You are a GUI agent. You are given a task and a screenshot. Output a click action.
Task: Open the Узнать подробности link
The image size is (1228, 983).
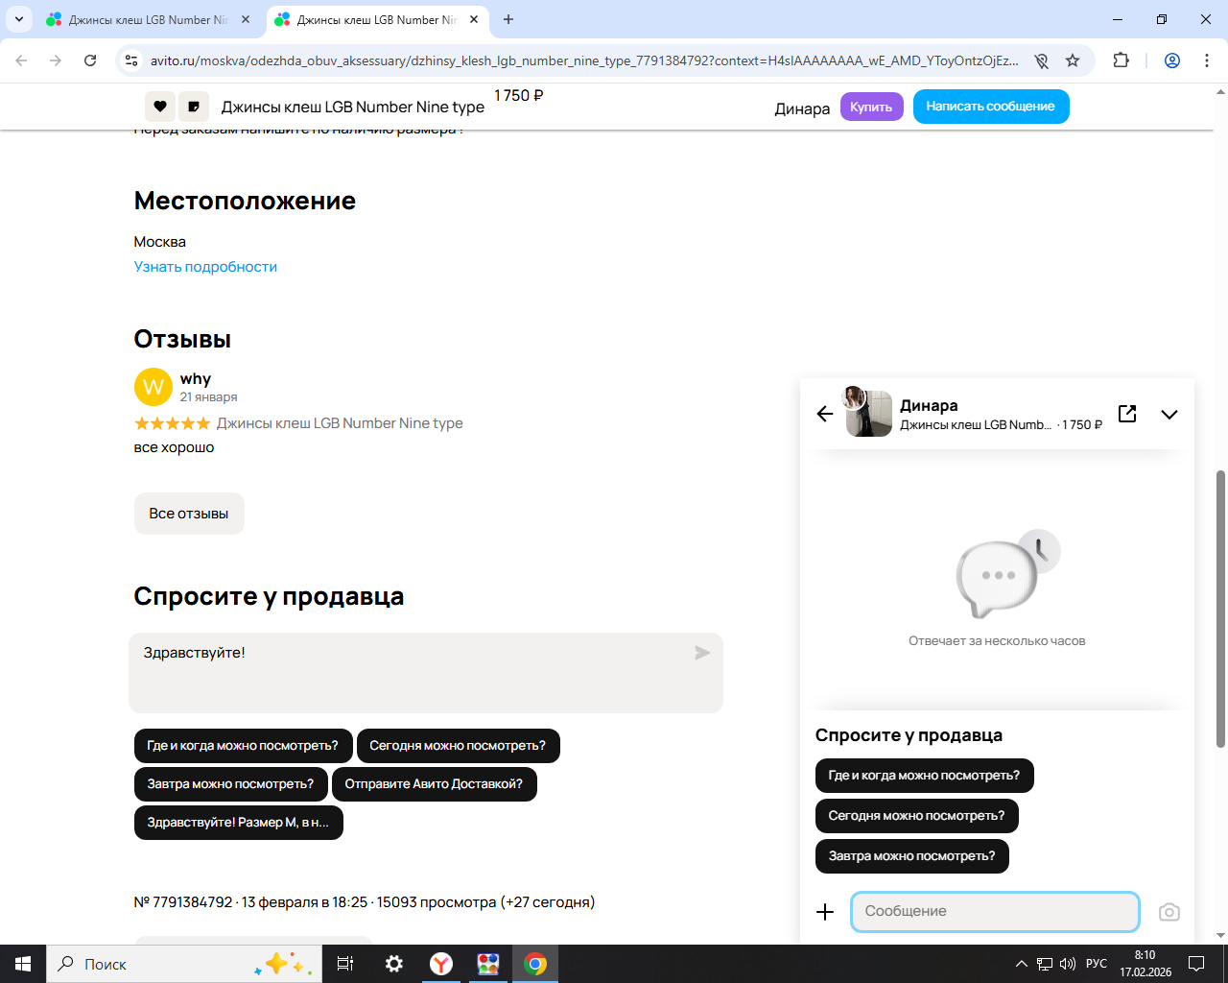pyautogui.click(x=205, y=267)
